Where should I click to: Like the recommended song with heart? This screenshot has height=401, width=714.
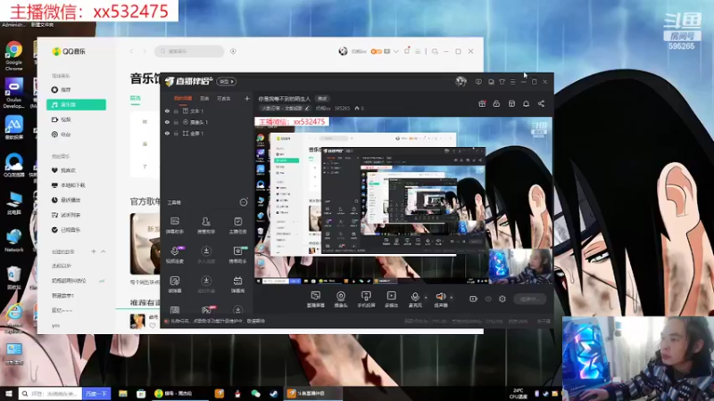(153, 325)
